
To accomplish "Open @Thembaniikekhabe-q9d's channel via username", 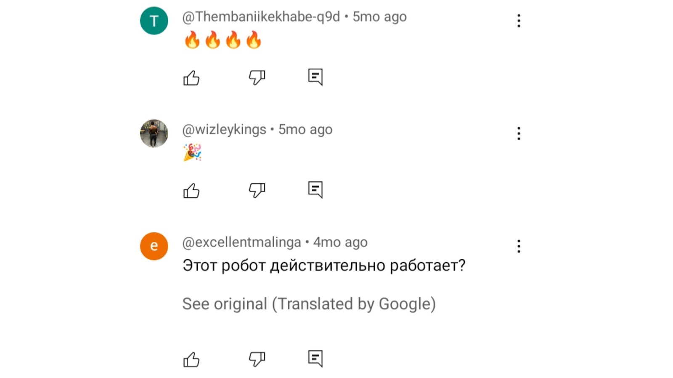I will coord(261,17).
